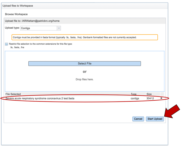Screen dimensions: 185x146
Task: Open the Upload type dropdown arrow
Action: [x=59, y=28]
